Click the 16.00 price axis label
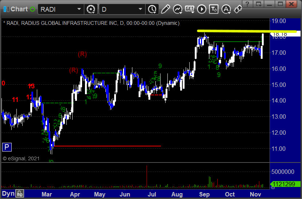 [x=279, y=69]
